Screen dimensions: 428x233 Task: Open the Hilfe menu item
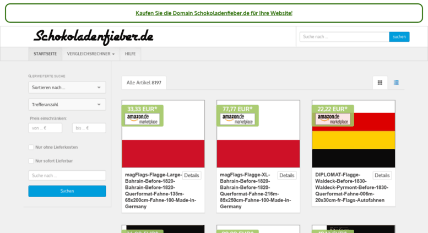pyautogui.click(x=130, y=54)
